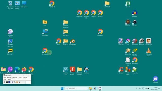Select the APPDATA folder icon

[x=107, y=4]
